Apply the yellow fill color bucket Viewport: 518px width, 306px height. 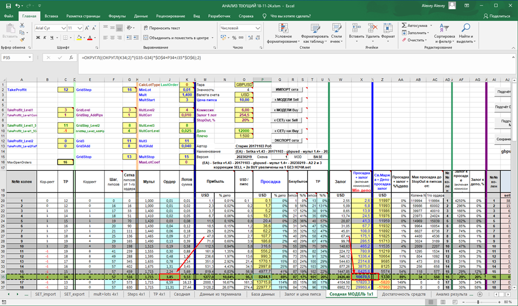79,38
